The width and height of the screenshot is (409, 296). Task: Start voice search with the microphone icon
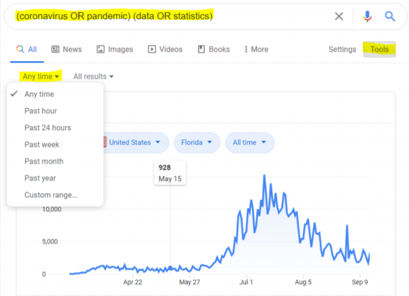coord(367,16)
